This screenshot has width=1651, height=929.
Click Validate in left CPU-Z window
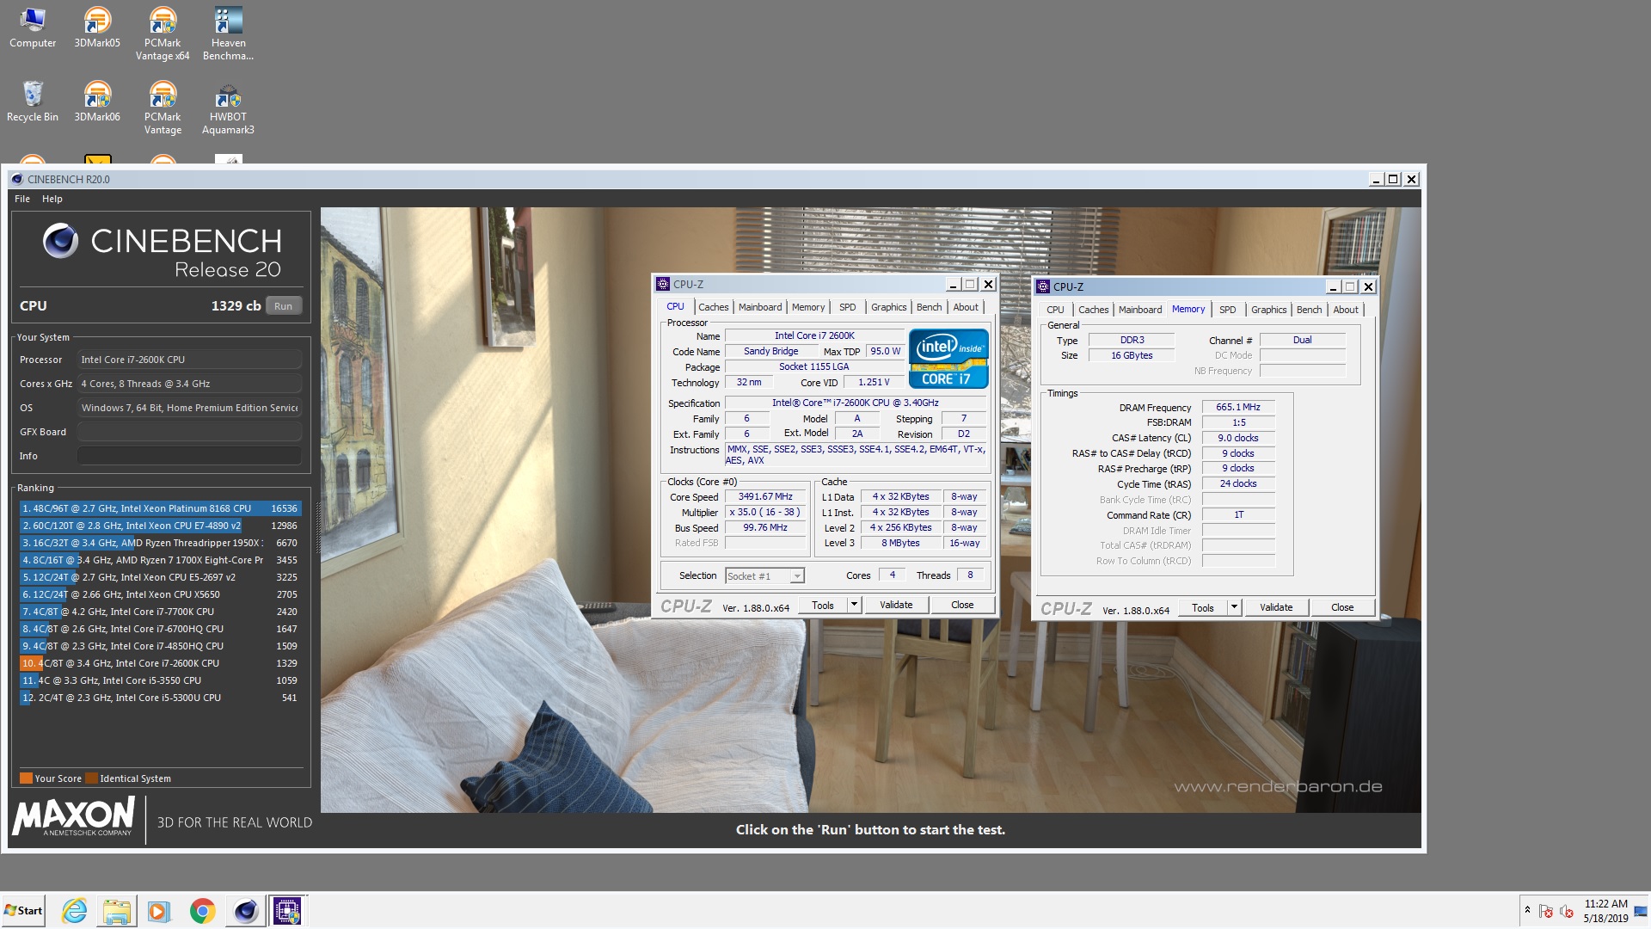(x=896, y=605)
